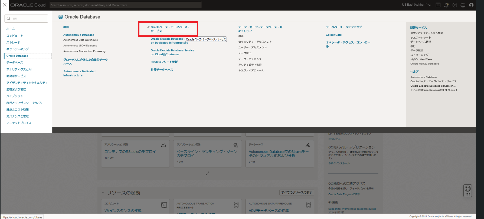Open Oracle NoSQL Database related service
Screen dimensions: 484x219
pyautogui.click(x=425, y=64)
